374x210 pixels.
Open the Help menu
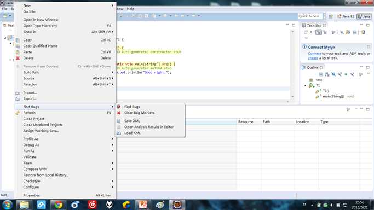(130, 9)
